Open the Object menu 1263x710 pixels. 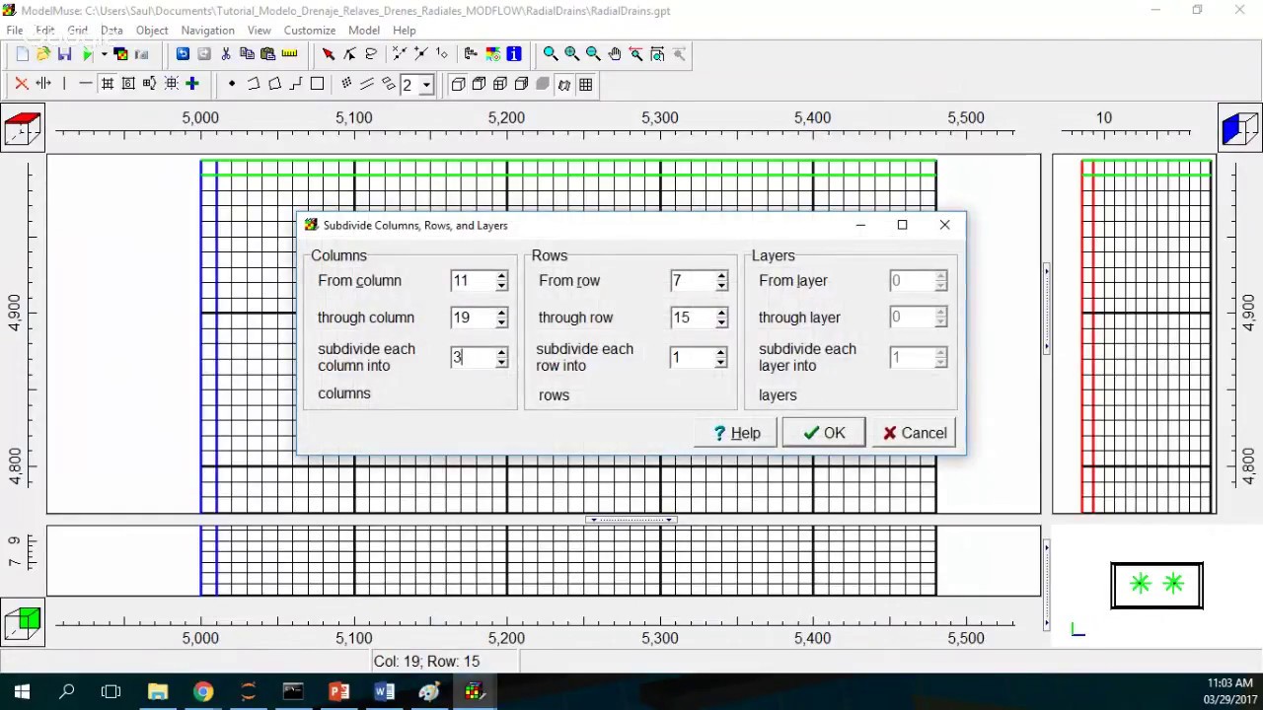pos(152,31)
